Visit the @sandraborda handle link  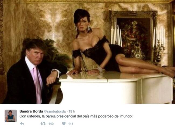[x=55, y=111]
